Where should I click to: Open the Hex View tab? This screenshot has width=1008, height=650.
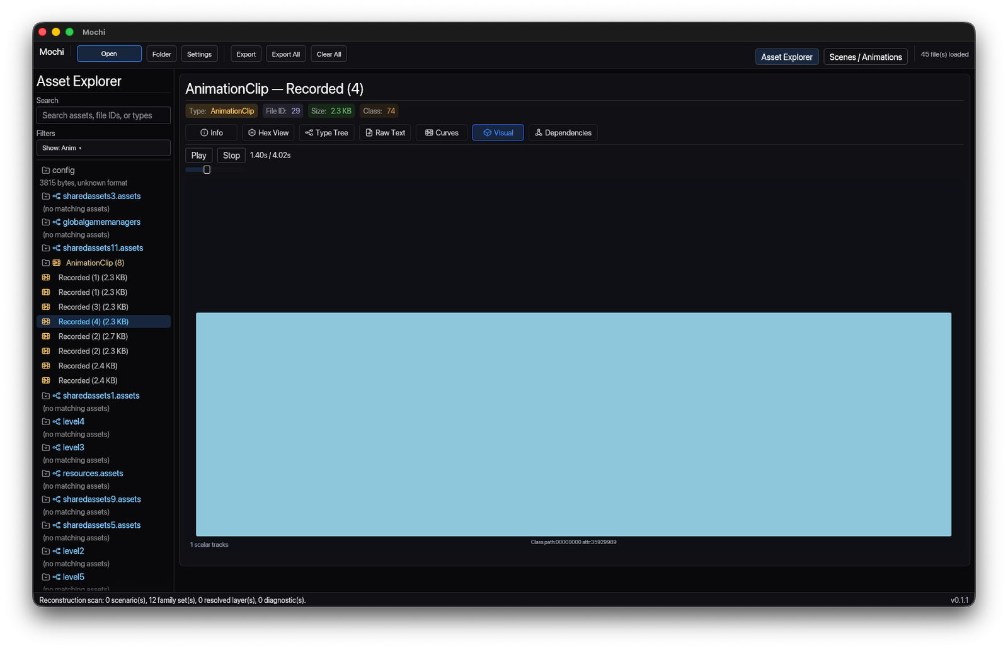tap(268, 132)
